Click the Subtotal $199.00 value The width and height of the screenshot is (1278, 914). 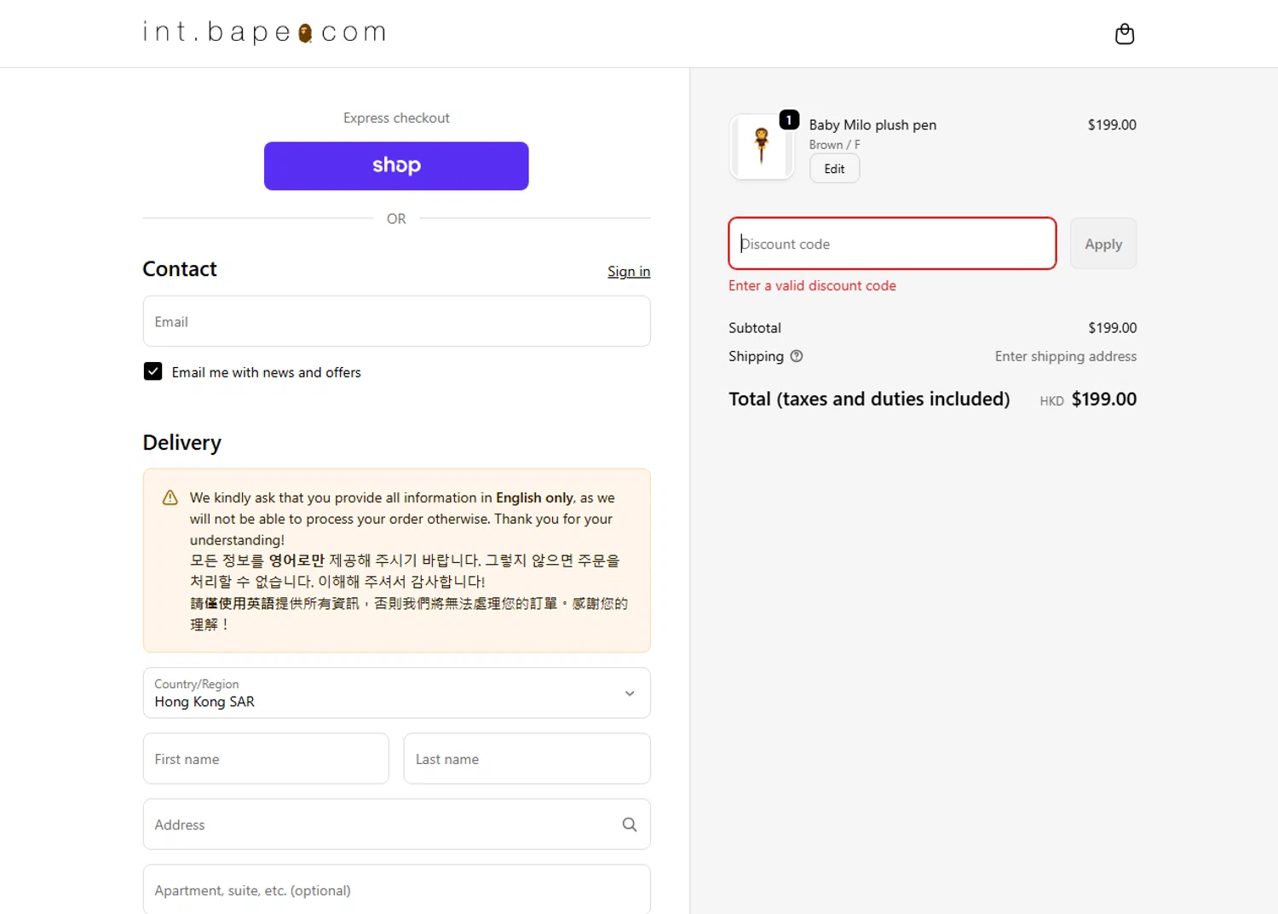click(1112, 328)
